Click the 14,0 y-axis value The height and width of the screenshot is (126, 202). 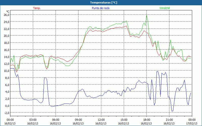[x=7, y=57]
